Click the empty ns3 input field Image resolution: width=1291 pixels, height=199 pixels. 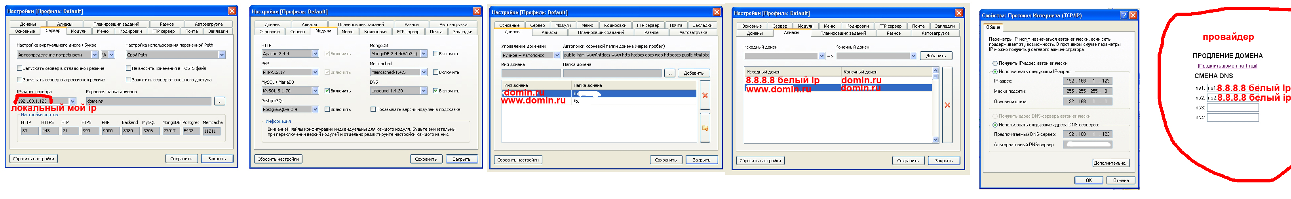pos(1232,108)
